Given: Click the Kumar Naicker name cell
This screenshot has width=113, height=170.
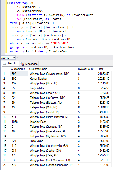Looking at the screenshot, I should tap(52, 79).
